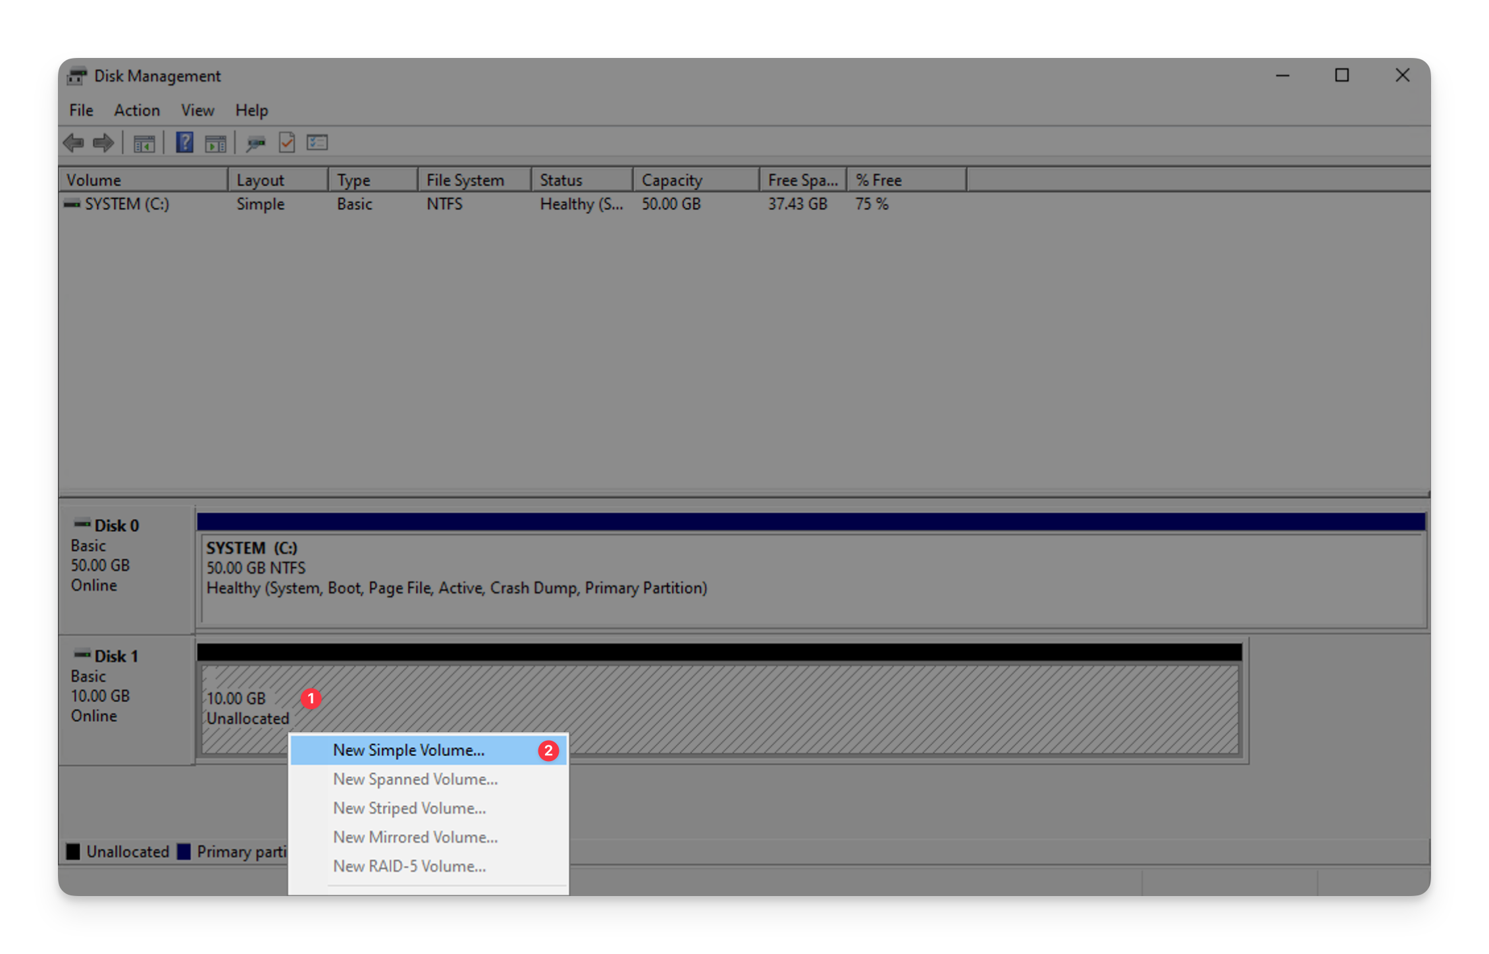Click the checklist toolbar icon

coord(317,142)
